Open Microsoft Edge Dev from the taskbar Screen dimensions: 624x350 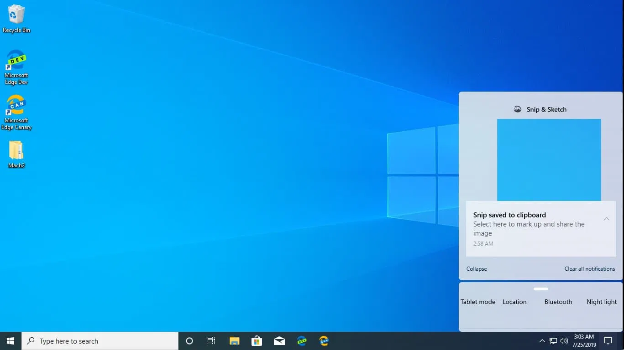point(302,340)
